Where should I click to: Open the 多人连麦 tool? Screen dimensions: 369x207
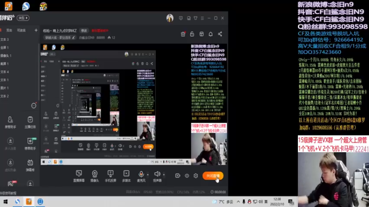pos(10,144)
